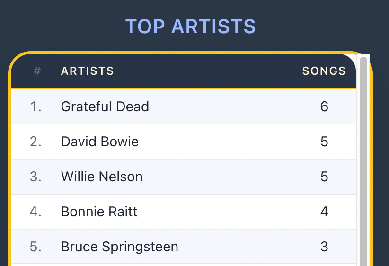The image size is (389, 266).
Task: Click the Willie Nelson artist entry
Action: click(102, 177)
